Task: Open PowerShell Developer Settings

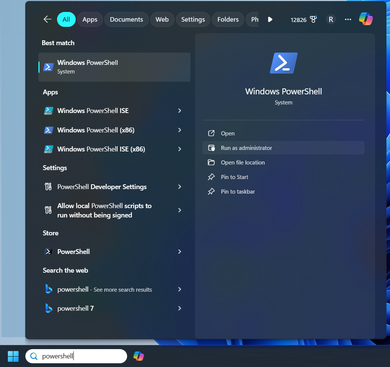Action: 102,186
